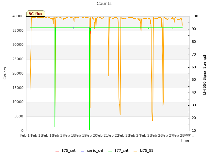Click the right-axis 60 tick label
209x157 pixels.
[x=194, y=67]
